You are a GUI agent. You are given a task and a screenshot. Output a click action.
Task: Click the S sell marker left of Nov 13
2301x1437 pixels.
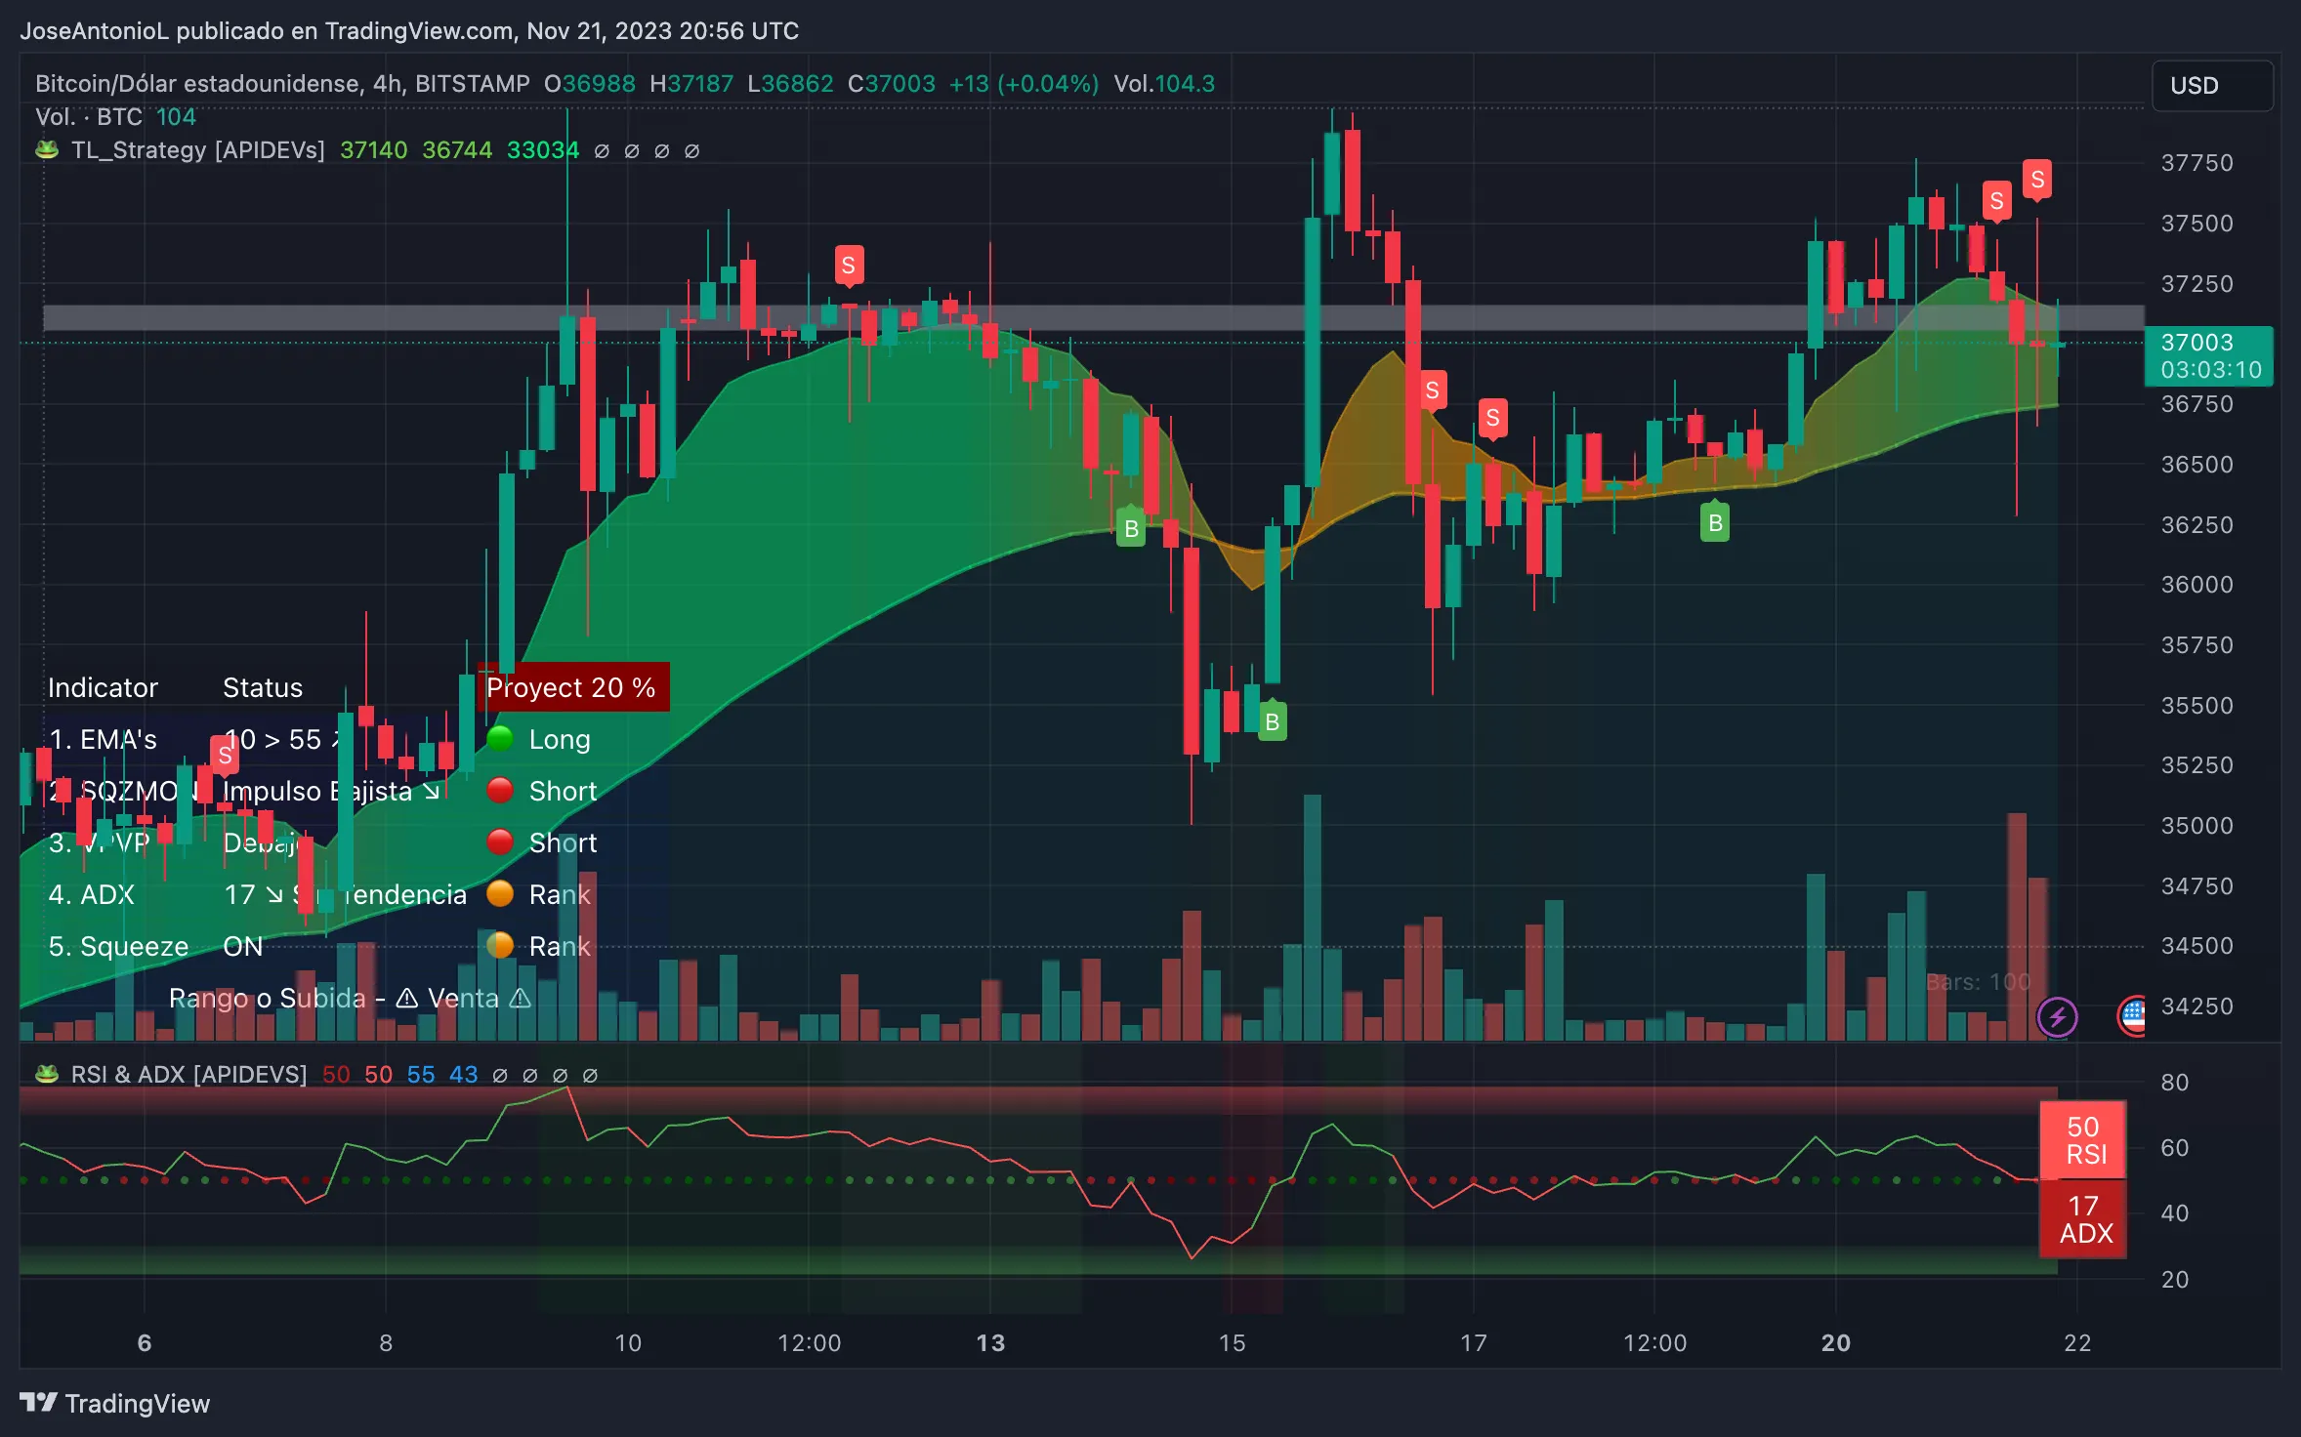click(848, 266)
